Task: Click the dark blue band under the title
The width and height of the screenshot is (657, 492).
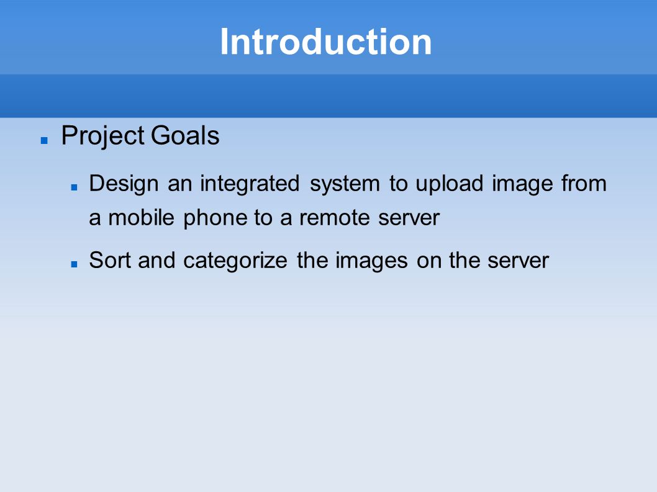Action: click(328, 96)
